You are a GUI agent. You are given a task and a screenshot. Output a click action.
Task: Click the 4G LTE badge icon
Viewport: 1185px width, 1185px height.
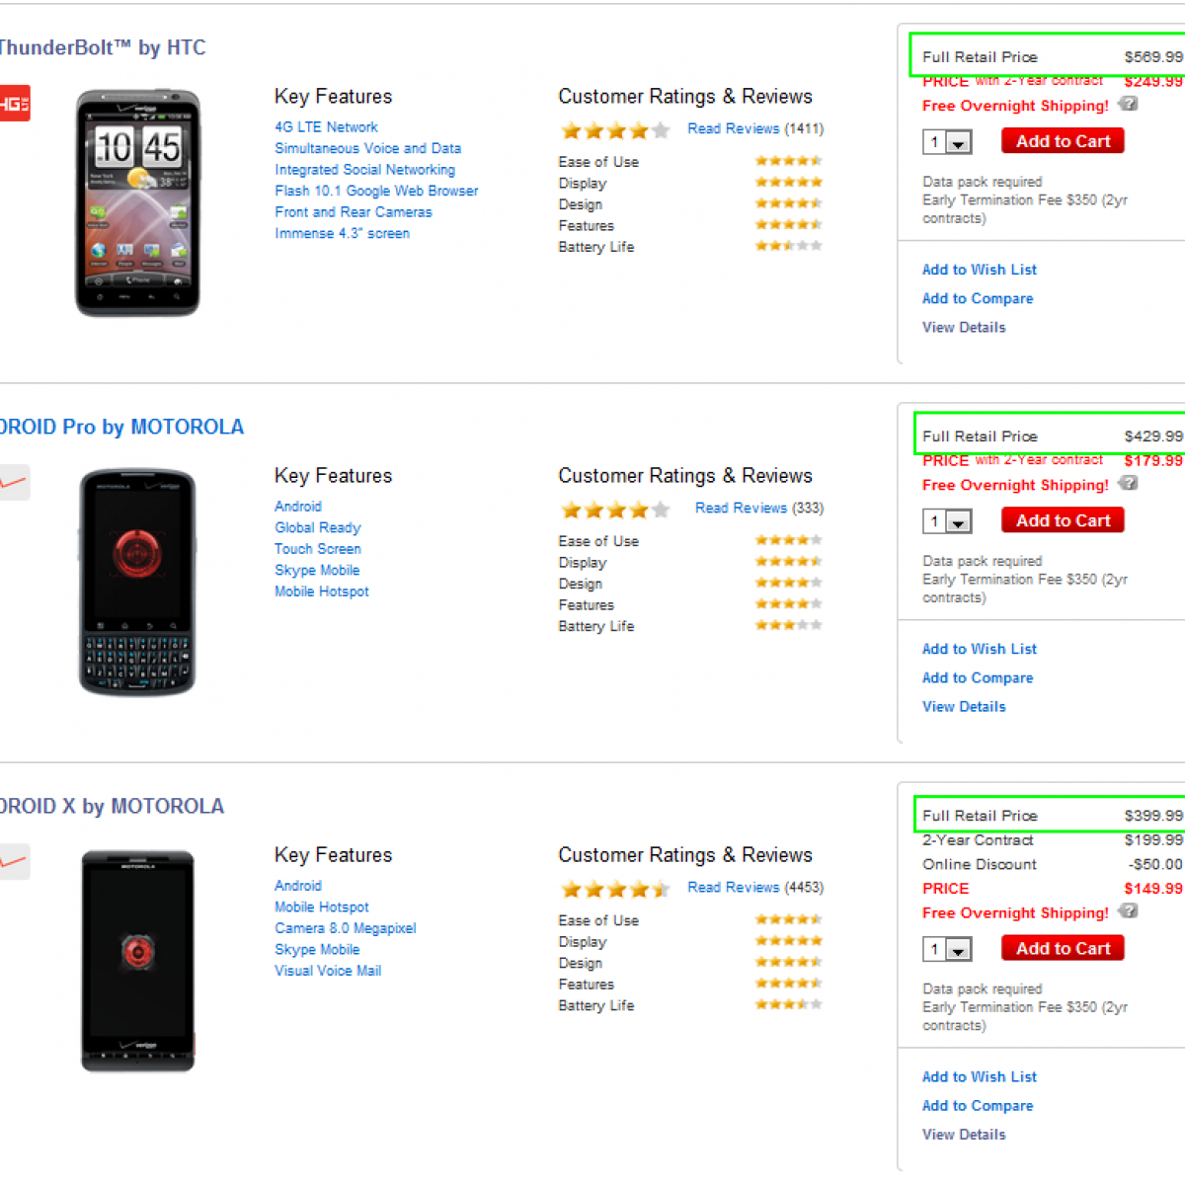pos(14,103)
